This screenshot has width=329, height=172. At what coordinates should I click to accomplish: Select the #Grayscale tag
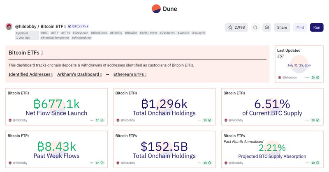[x=80, y=33]
